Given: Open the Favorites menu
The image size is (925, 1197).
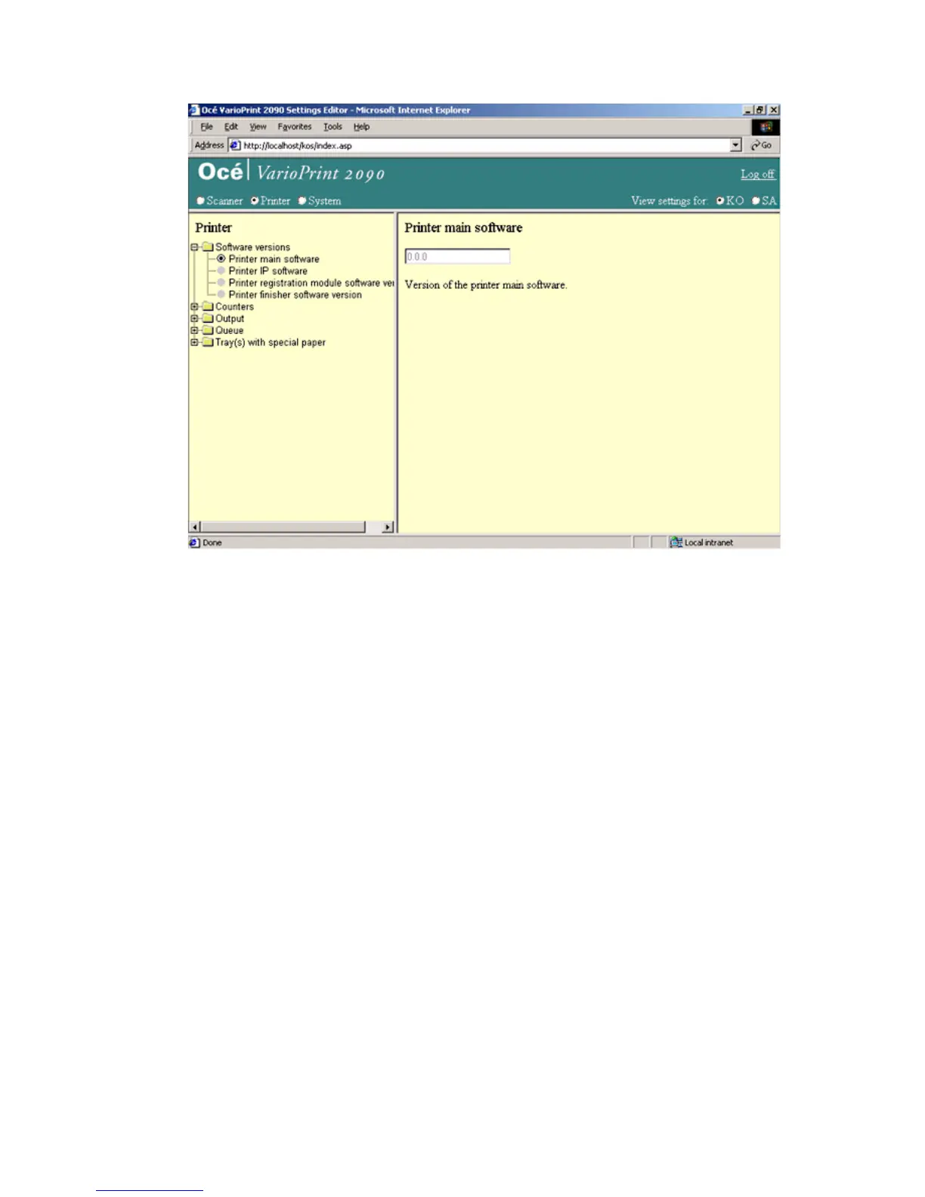Looking at the screenshot, I should coord(294,127).
